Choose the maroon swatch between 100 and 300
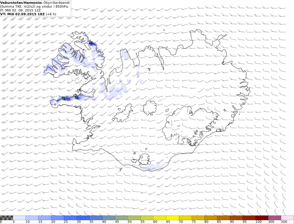The image size is (294, 224). [262, 218]
